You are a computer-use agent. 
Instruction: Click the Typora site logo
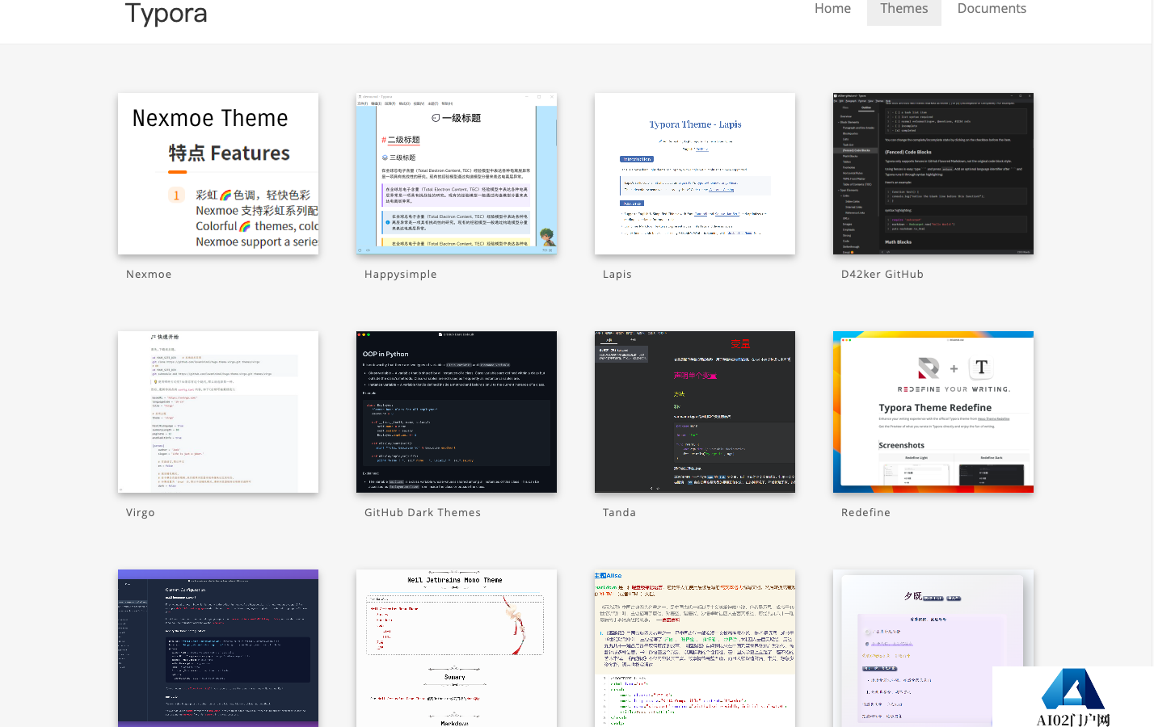click(x=166, y=13)
